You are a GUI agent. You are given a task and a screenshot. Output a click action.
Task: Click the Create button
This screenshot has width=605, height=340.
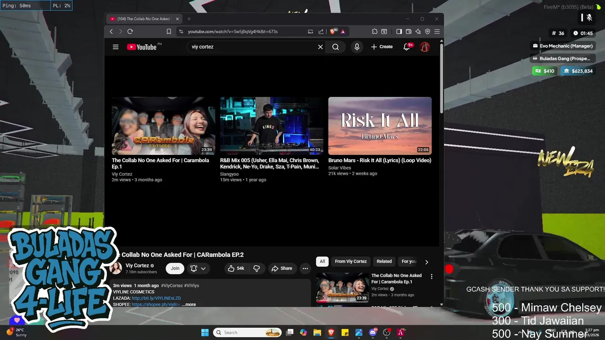pos(382,47)
